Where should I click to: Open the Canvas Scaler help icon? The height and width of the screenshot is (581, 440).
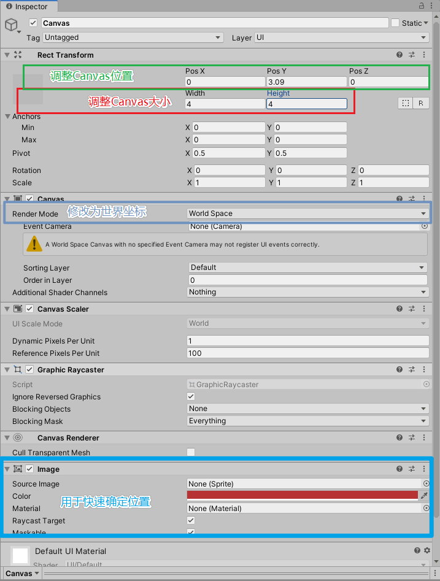399,309
